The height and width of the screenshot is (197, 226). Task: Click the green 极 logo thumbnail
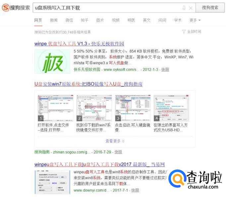pyautogui.click(x=52, y=61)
